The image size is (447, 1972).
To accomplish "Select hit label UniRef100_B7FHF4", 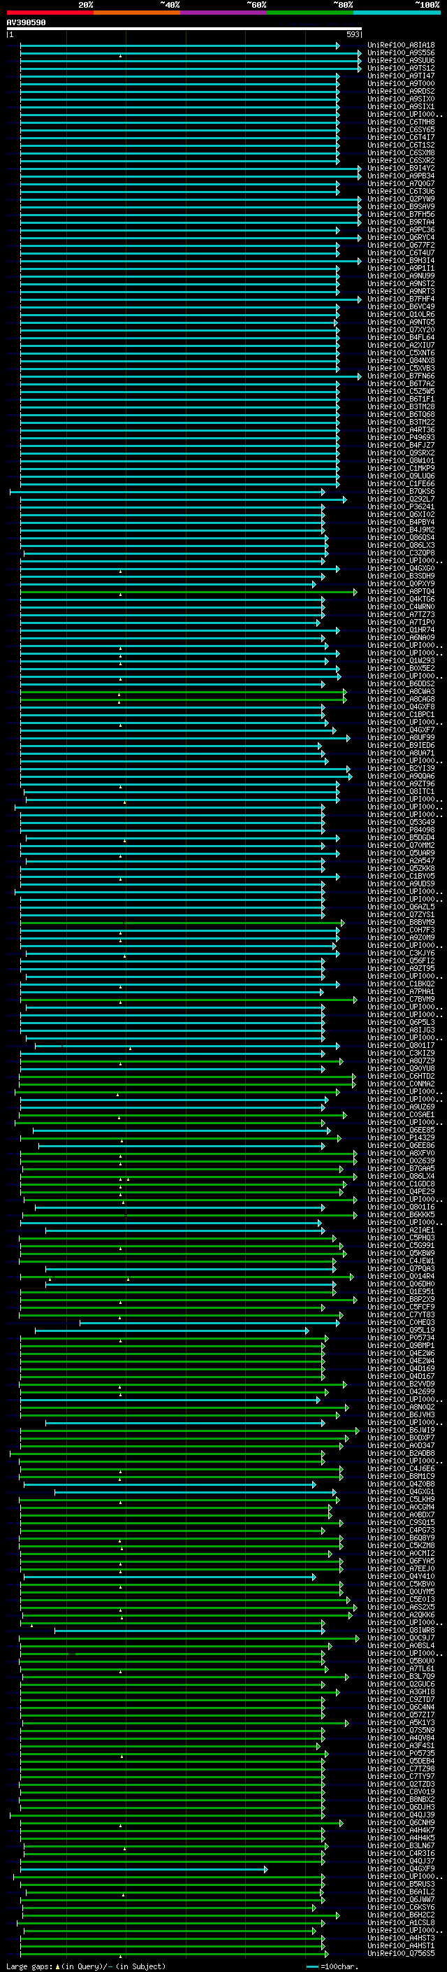I will [x=401, y=299].
